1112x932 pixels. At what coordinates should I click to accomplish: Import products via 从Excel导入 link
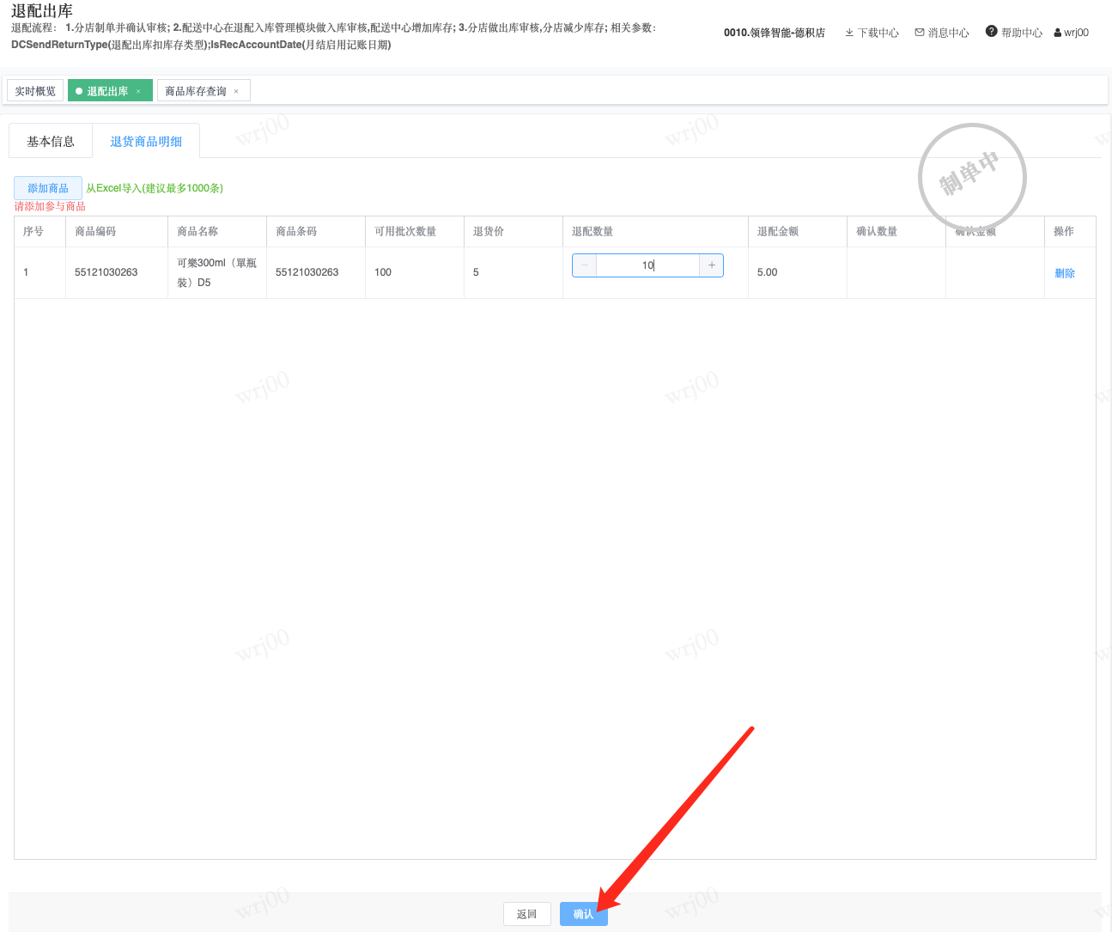[x=155, y=188]
